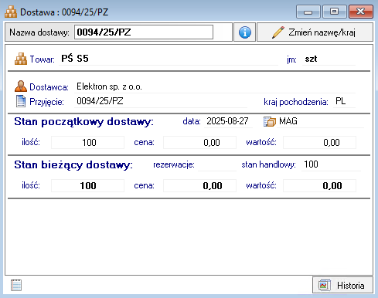This screenshot has width=378, height=298.
Task: Click the notes icon in the window's bottom corner
Action: [x=16, y=285]
